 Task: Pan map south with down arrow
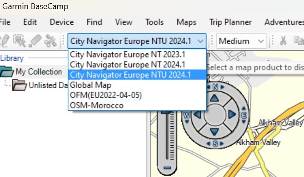pyautogui.click(x=214, y=132)
